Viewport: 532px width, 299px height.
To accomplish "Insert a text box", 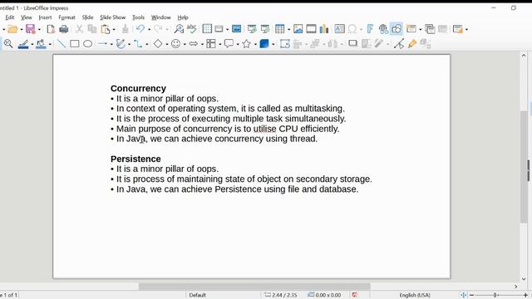I will [x=339, y=29].
